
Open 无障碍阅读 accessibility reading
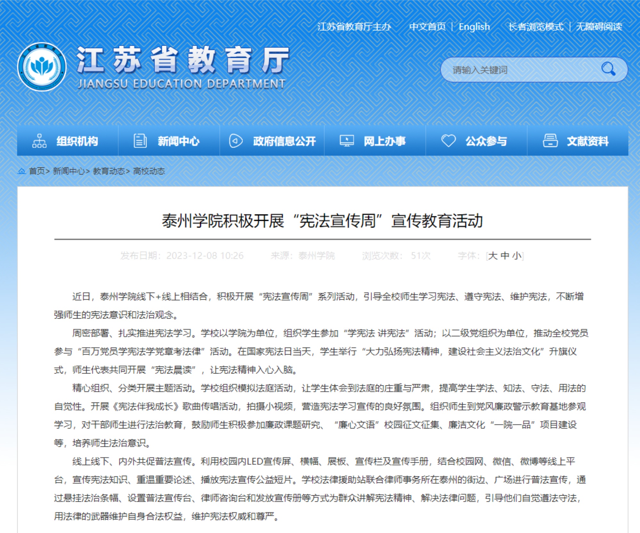599,27
